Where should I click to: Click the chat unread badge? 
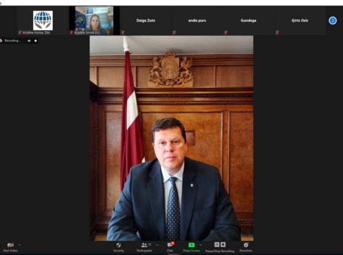[x=173, y=243]
